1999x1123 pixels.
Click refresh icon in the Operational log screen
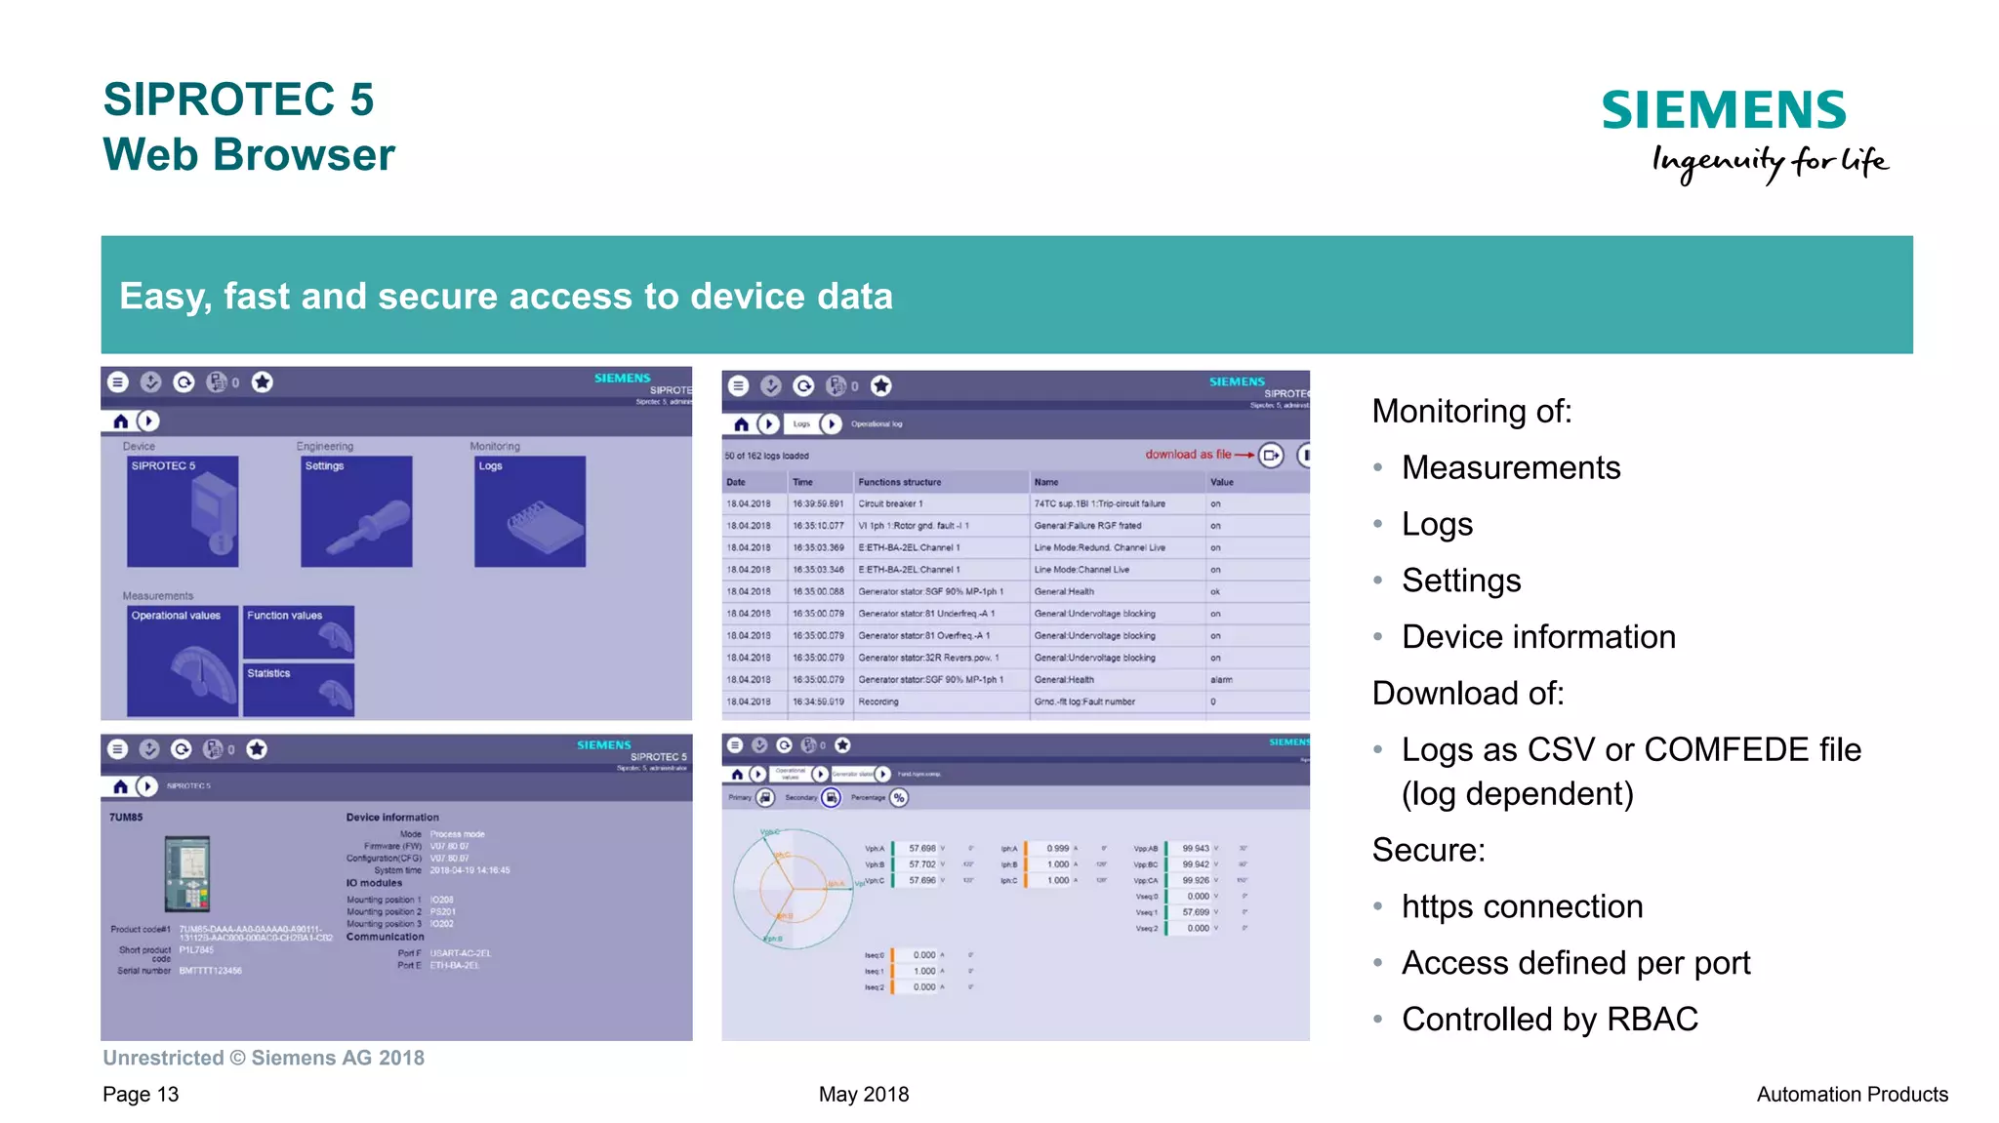(x=803, y=386)
